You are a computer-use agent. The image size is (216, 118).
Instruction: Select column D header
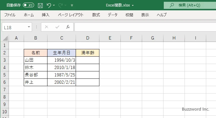(x=88, y=38)
